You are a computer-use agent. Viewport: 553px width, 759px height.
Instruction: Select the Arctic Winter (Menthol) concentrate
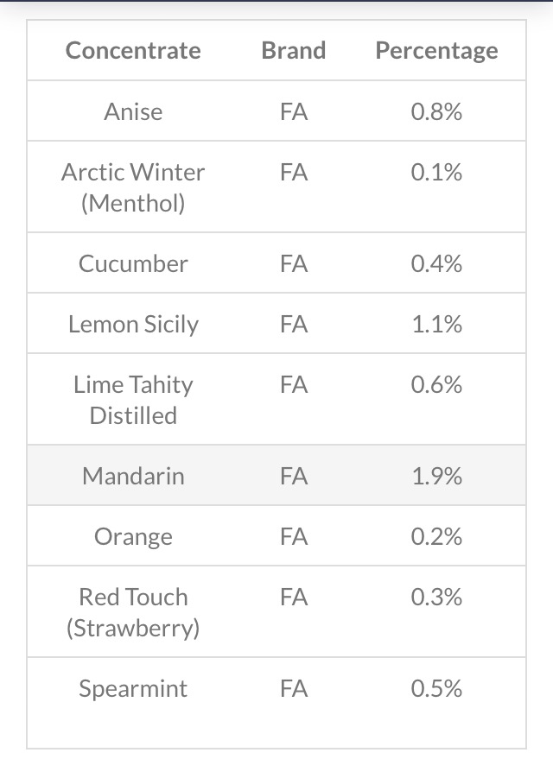[x=133, y=187]
